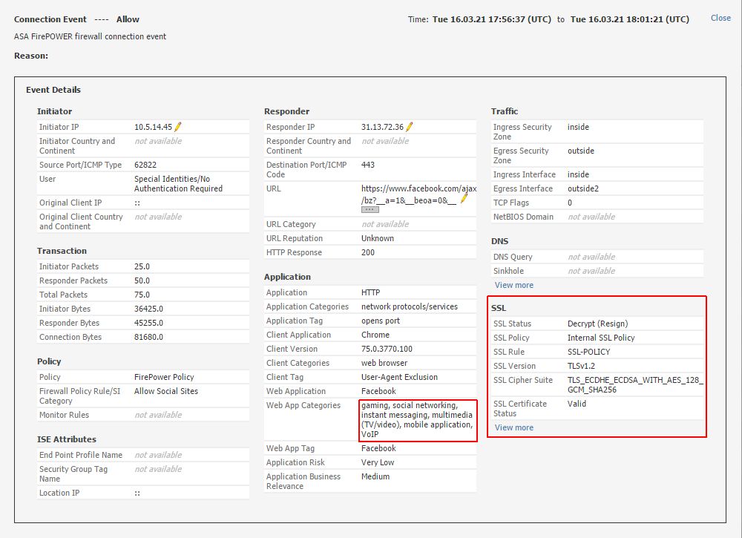Screen dimensions: 742x538
Task: Click the Client Categories value web browser
Action: coord(384,363)
